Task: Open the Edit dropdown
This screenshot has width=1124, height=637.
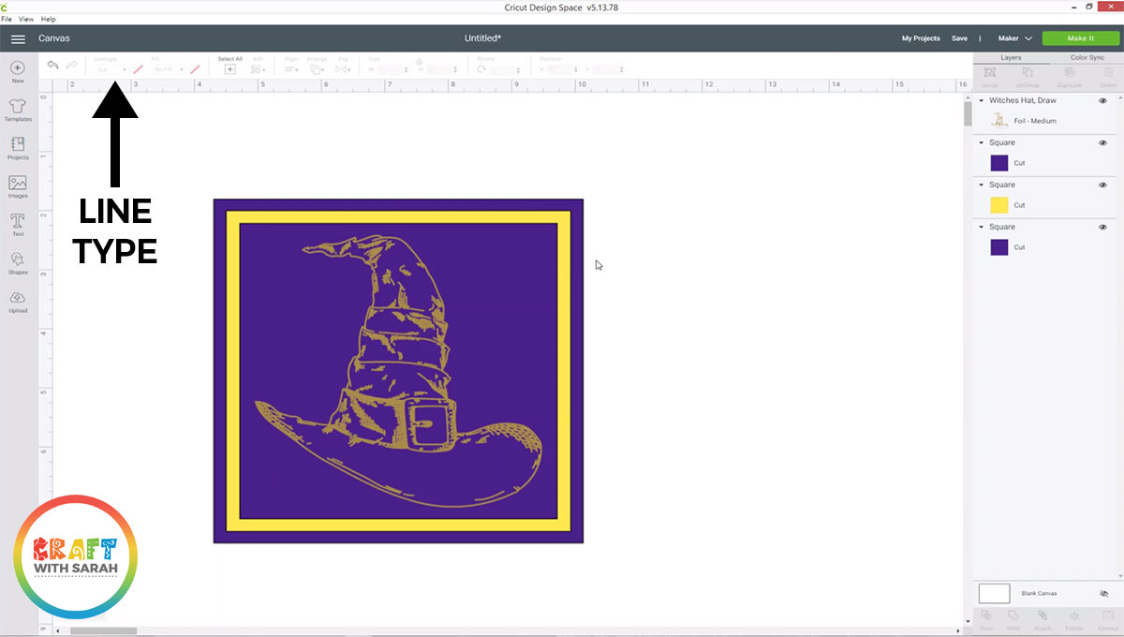Action: (x=259, y=69)
